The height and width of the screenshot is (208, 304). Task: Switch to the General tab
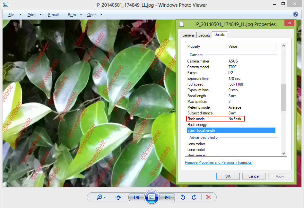point(188,35)
